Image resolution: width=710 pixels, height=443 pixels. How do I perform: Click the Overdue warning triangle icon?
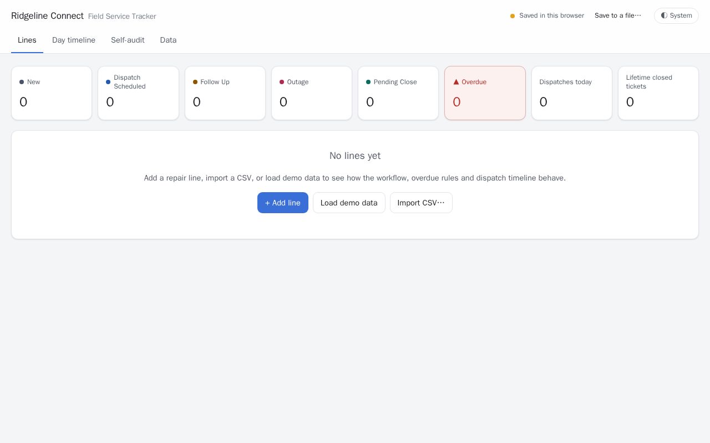pos(456,82)
